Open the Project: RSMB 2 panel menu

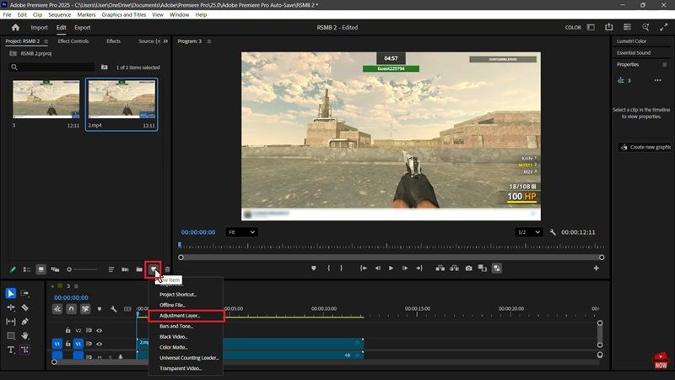46,41
